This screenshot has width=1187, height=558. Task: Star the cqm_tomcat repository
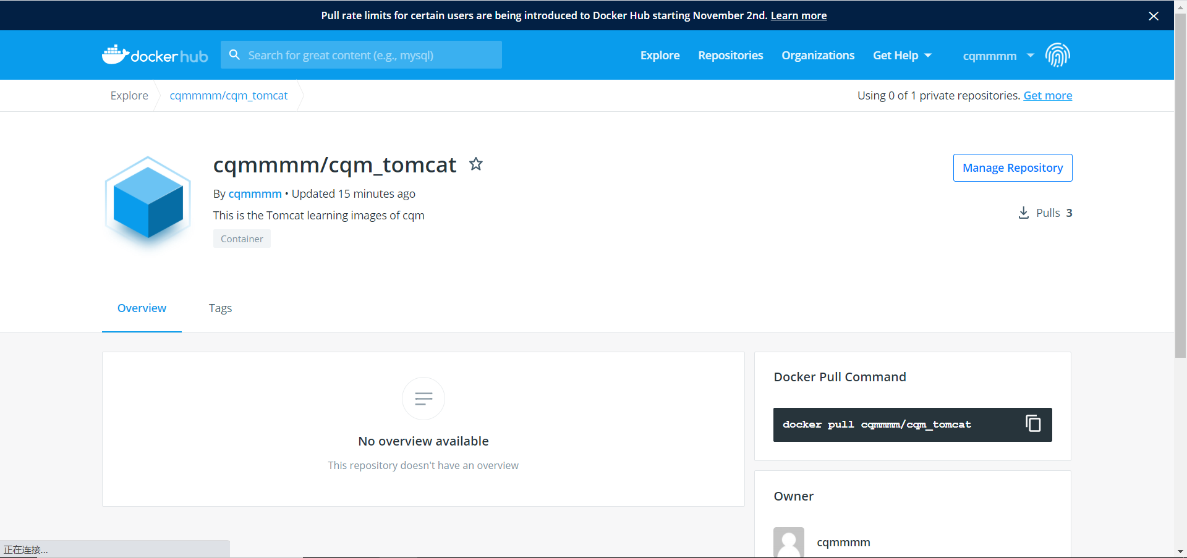[475, 164]
